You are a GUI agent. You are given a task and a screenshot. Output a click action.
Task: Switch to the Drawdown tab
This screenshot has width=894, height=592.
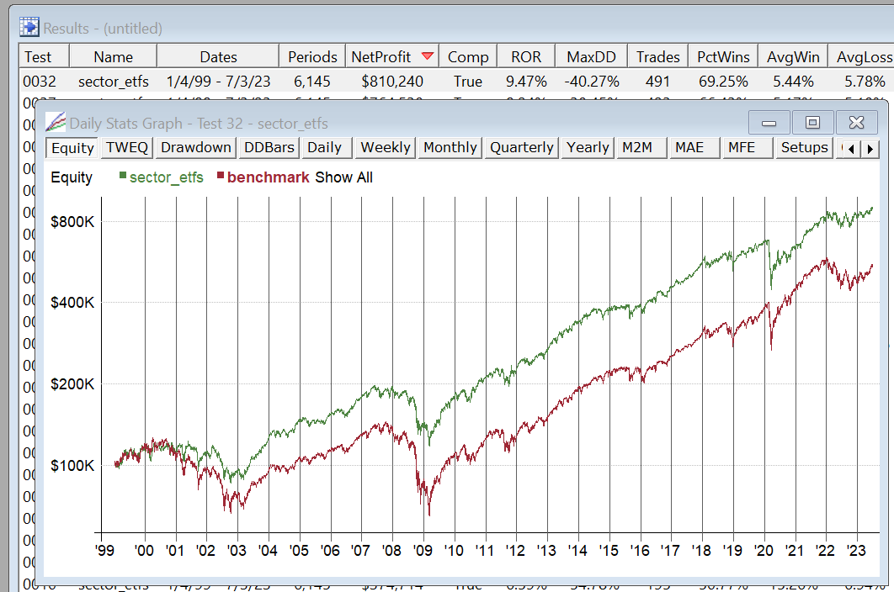195,147
